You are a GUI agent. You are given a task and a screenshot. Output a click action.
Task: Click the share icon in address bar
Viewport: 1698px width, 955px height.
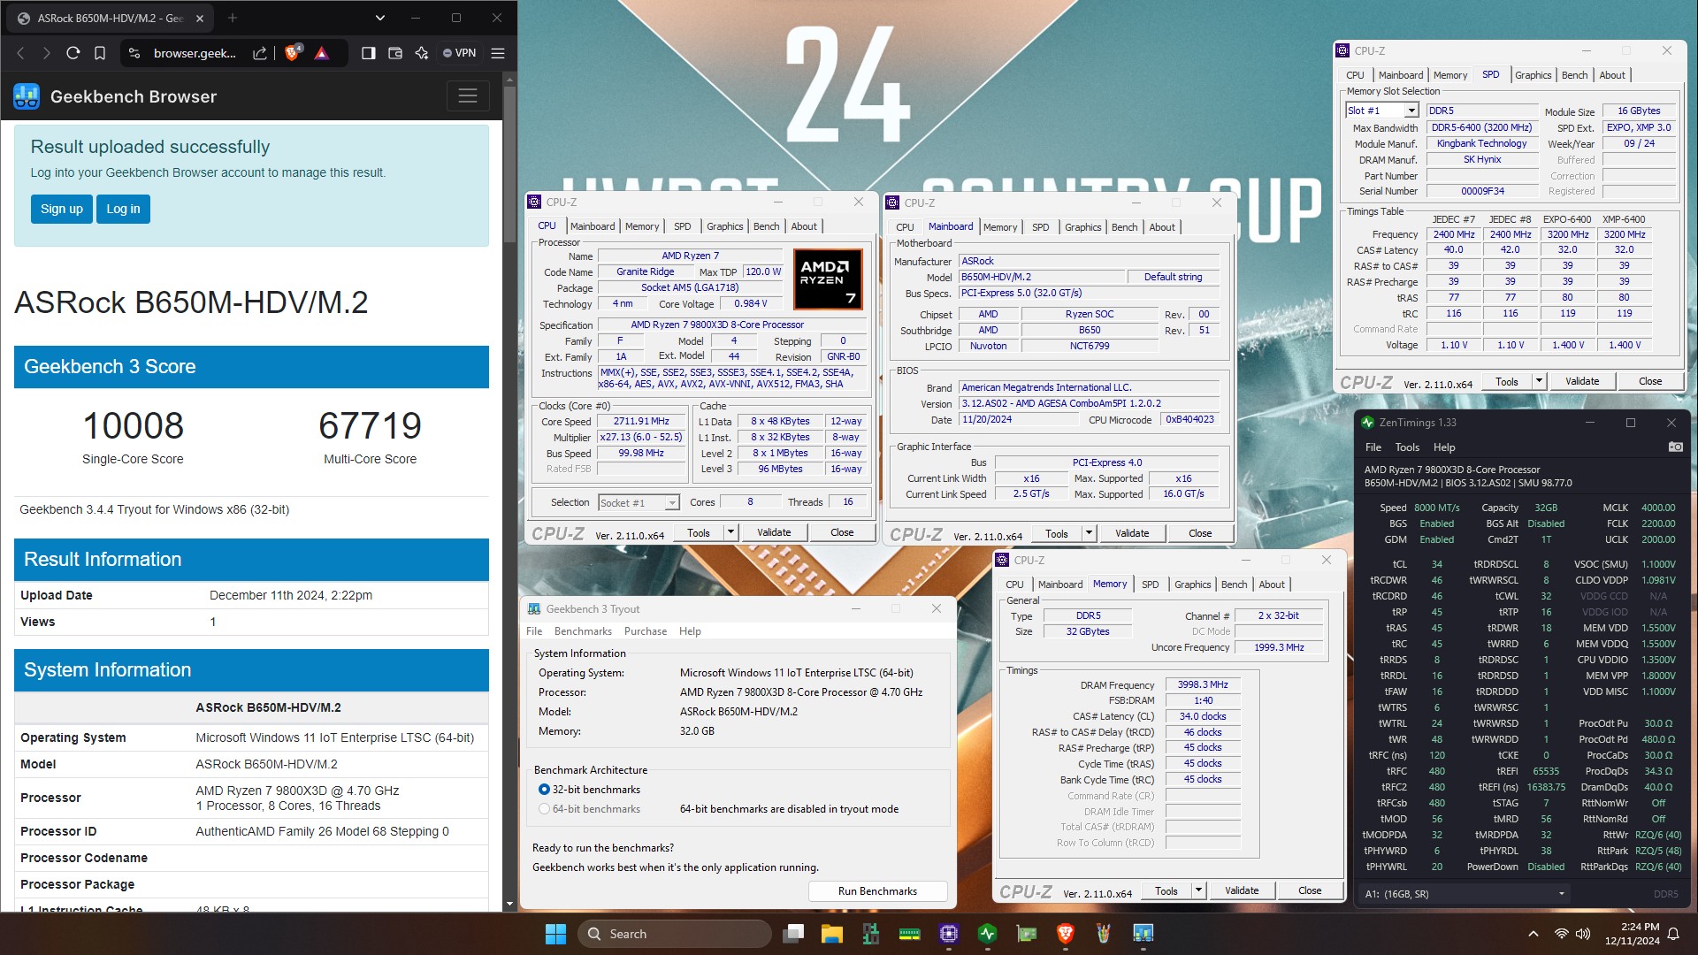coord(260,53)
